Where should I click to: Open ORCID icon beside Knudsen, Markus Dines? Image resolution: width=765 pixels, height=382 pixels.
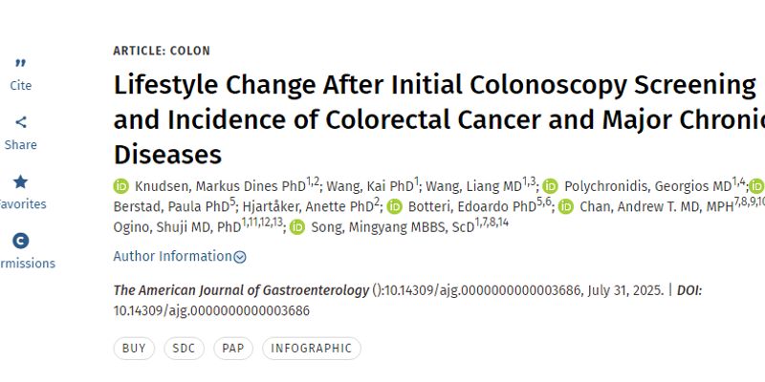coord(121,186)
